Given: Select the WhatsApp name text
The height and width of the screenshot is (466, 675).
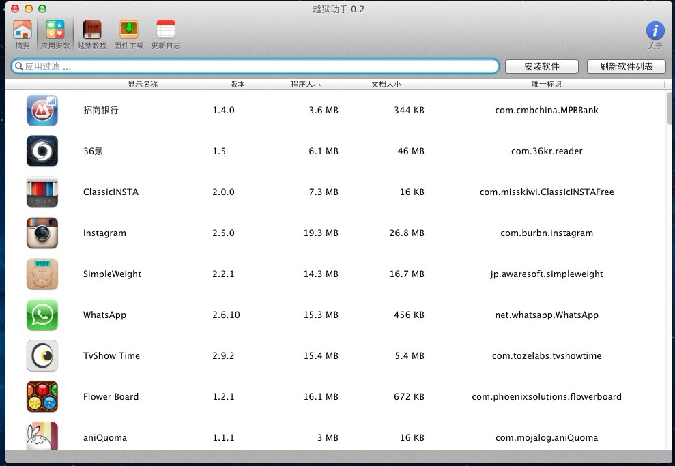Looking at the screenshot, I should point(104,315).
